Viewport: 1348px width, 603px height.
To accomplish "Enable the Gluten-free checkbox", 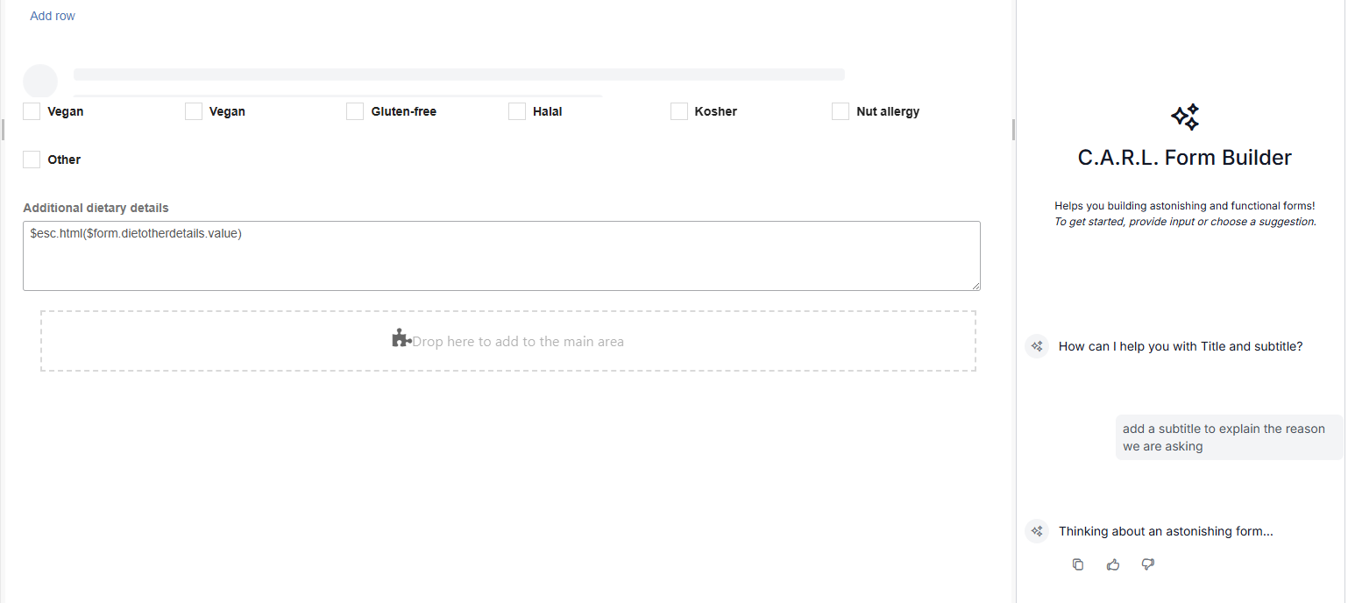I will tap(355, 111).
